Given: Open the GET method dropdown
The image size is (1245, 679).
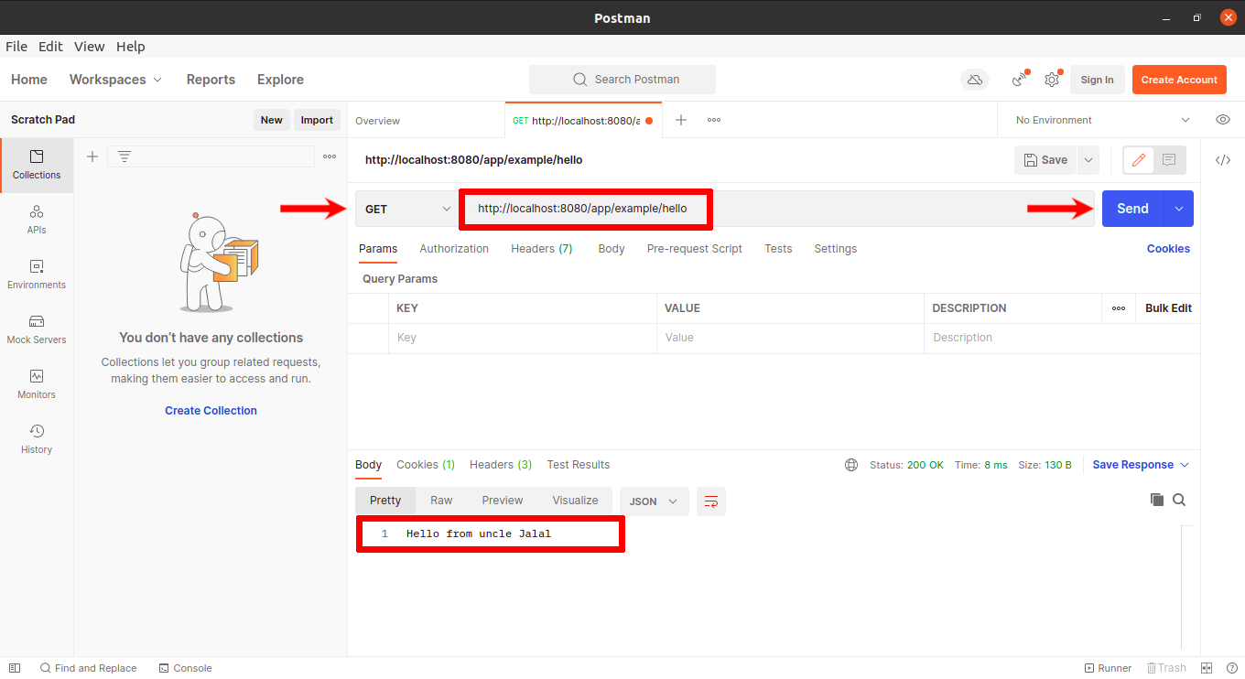Looking at the screenshot, I should pyautogui.click(x=407, y=209).
